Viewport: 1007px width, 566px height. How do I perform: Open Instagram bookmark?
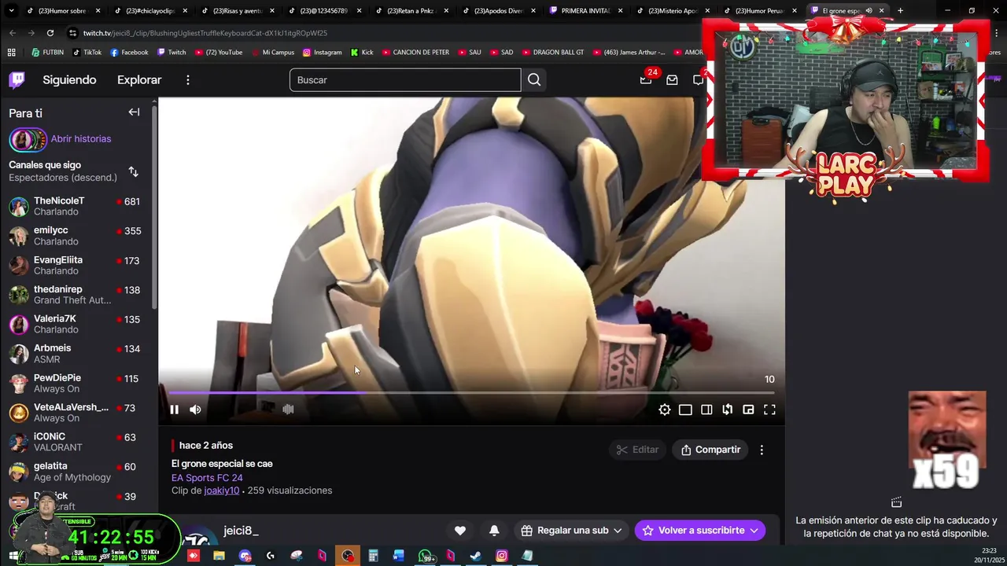[x=322, y=52]
